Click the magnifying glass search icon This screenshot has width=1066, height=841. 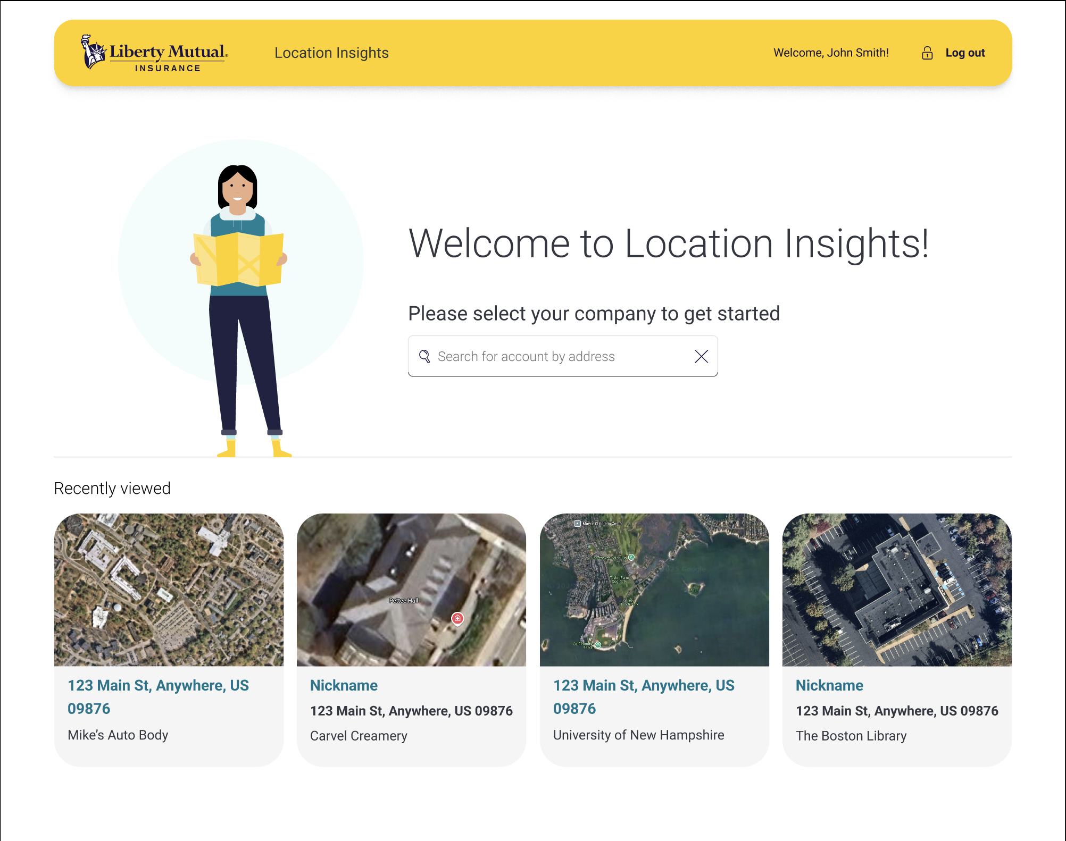click(424, 356)
